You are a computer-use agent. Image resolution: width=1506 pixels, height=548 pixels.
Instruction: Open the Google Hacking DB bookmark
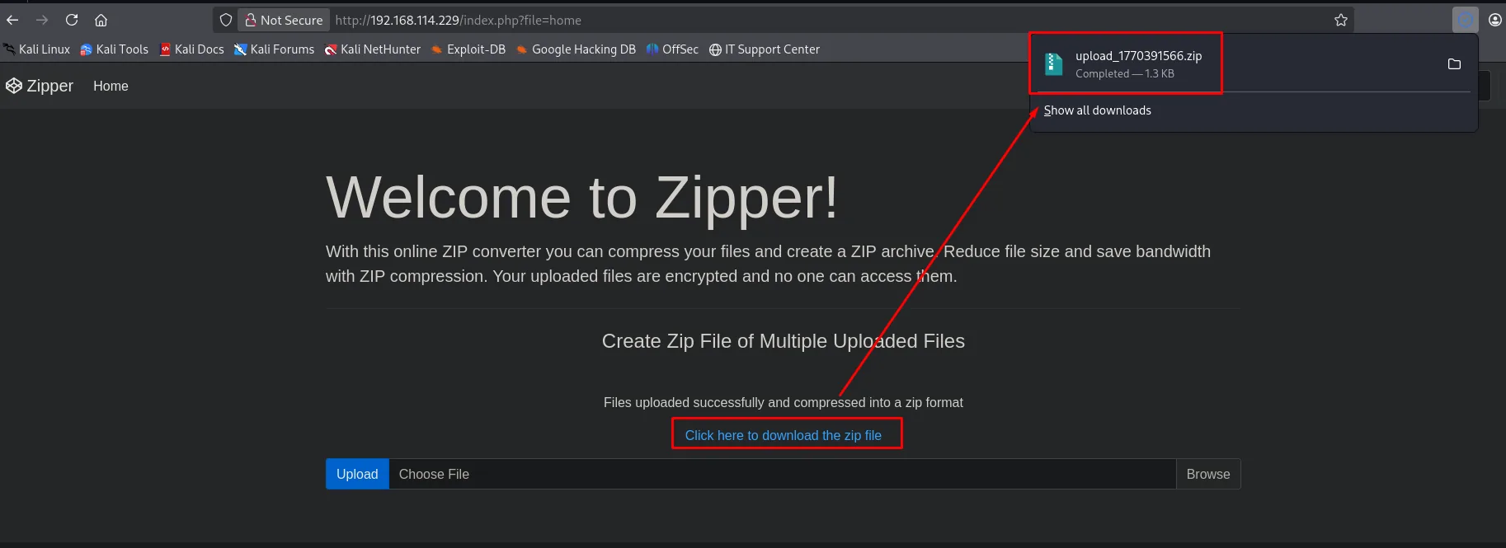pyautogui.click(x=577, y=49)
